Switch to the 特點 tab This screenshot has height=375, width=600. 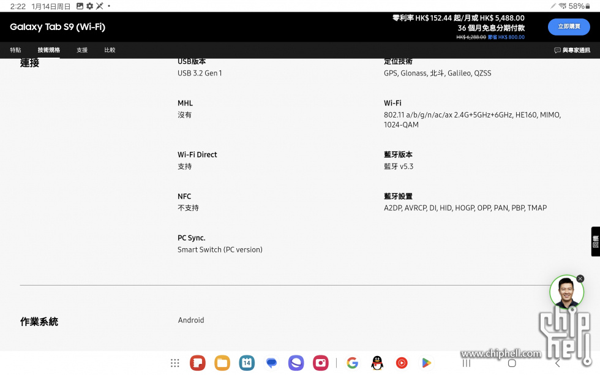pos(15,50)
